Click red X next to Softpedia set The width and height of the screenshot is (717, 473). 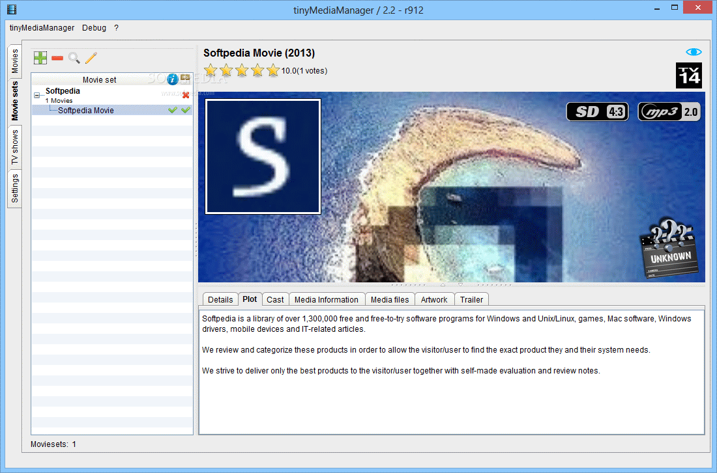186,95
